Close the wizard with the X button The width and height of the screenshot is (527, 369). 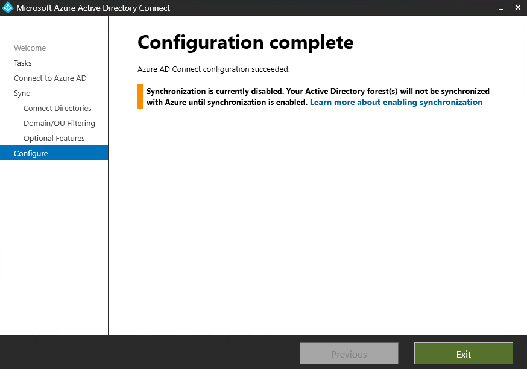[x=517, y=8]
